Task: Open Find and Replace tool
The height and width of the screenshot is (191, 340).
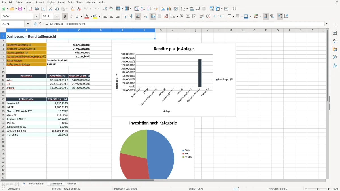Action: [x=105, y=9]
